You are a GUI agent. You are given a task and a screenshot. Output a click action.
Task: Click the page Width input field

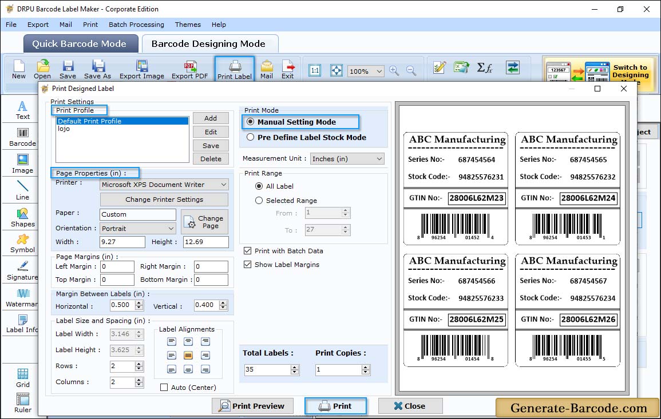[x=122, y=242]
